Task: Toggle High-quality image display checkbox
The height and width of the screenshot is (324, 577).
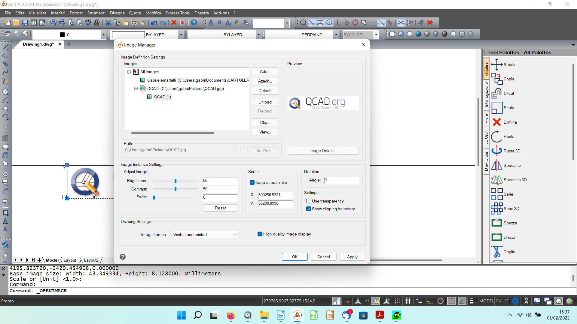Action: click(260, 234)
